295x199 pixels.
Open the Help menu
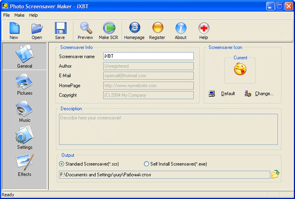(x=33, y=15)
